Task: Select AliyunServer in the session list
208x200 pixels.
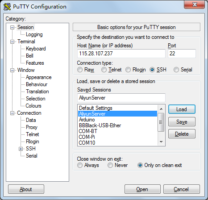Action: 117,114
